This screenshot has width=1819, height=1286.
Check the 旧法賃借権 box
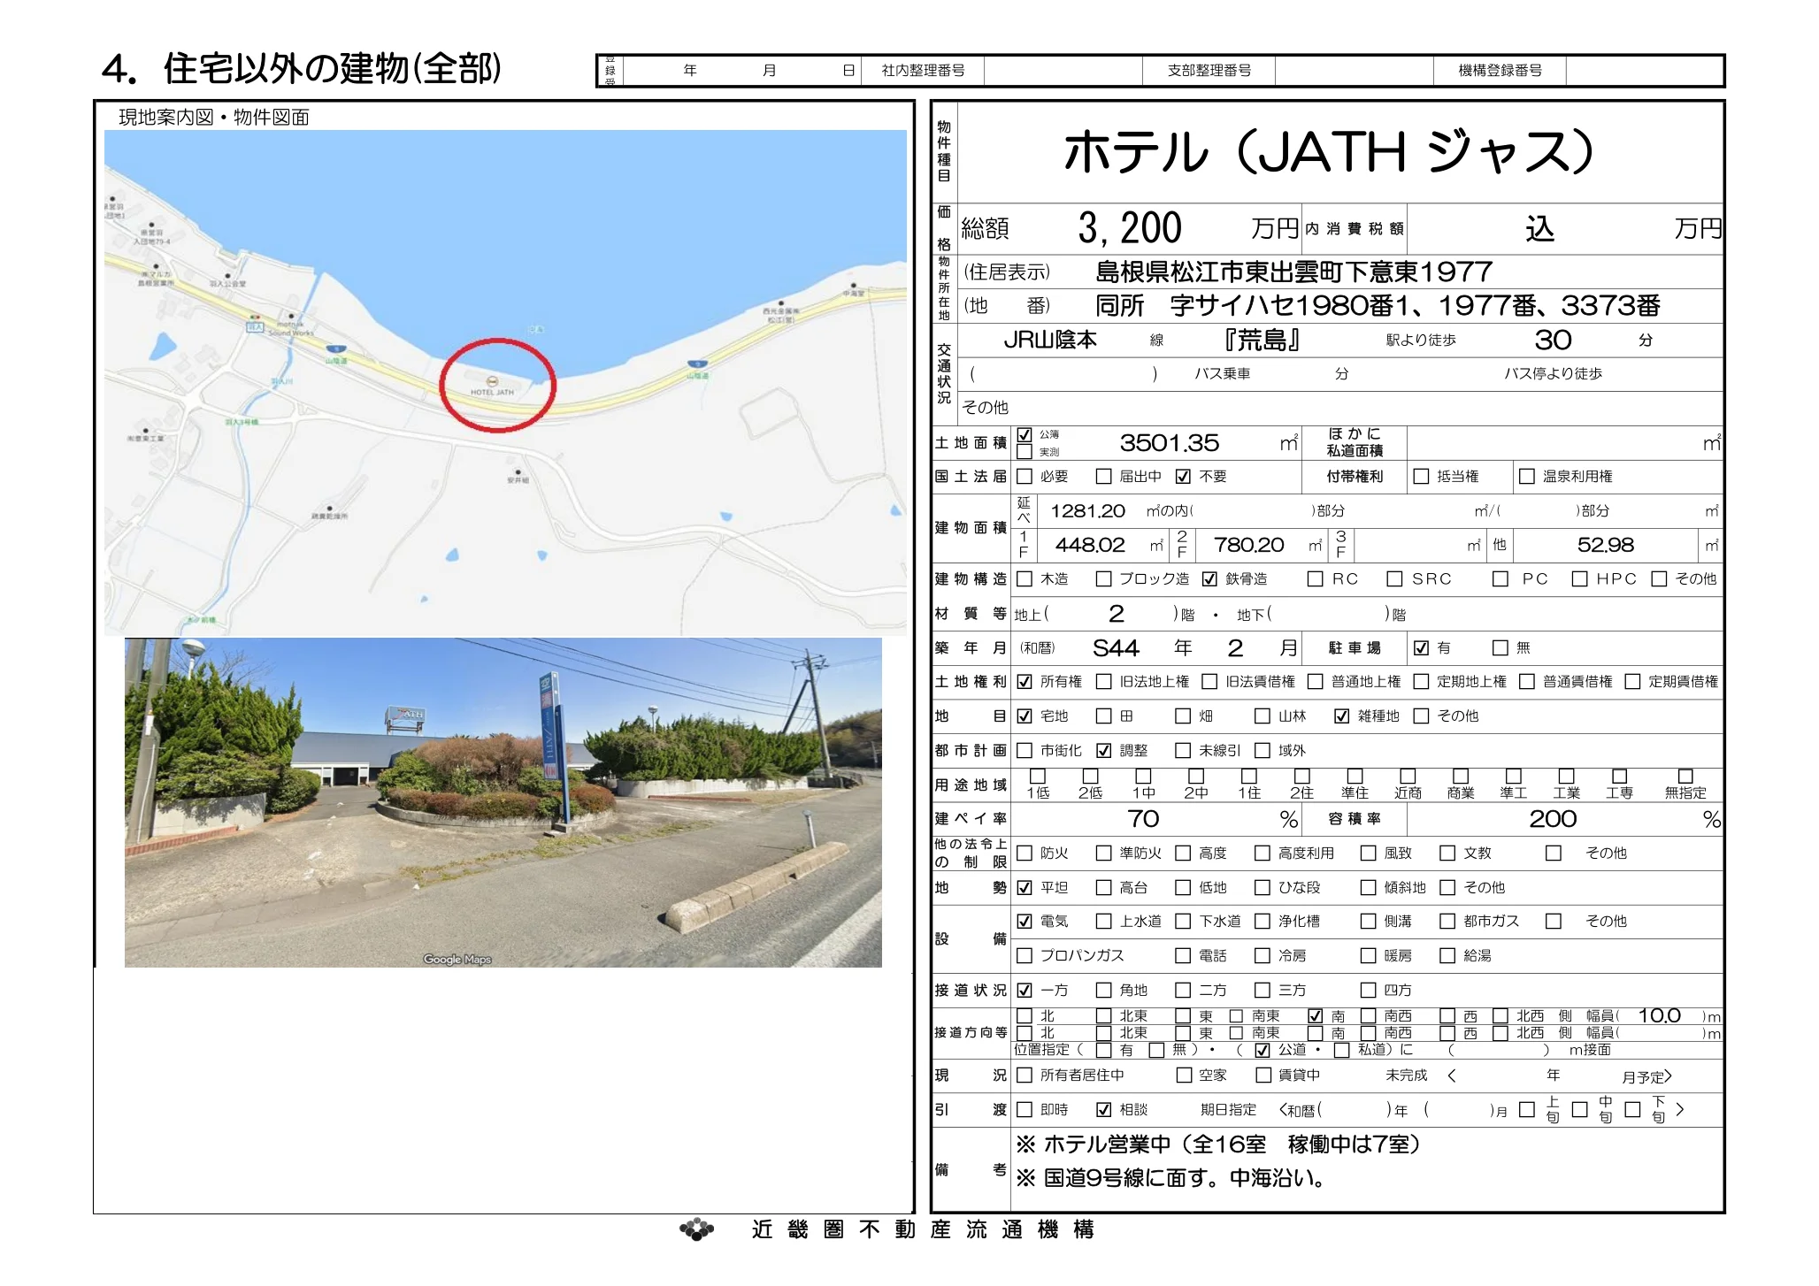[1209, 682]
